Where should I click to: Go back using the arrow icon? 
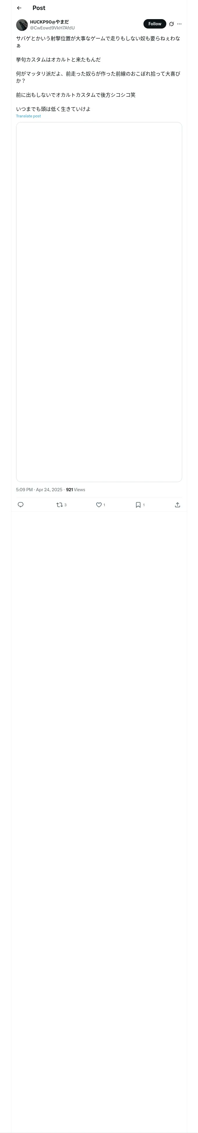pyautogui.click(x=19, y=8)
